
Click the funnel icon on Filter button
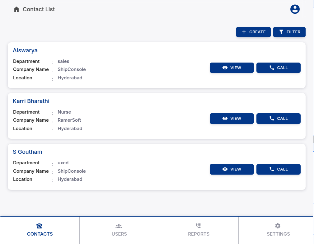[281, 32]
